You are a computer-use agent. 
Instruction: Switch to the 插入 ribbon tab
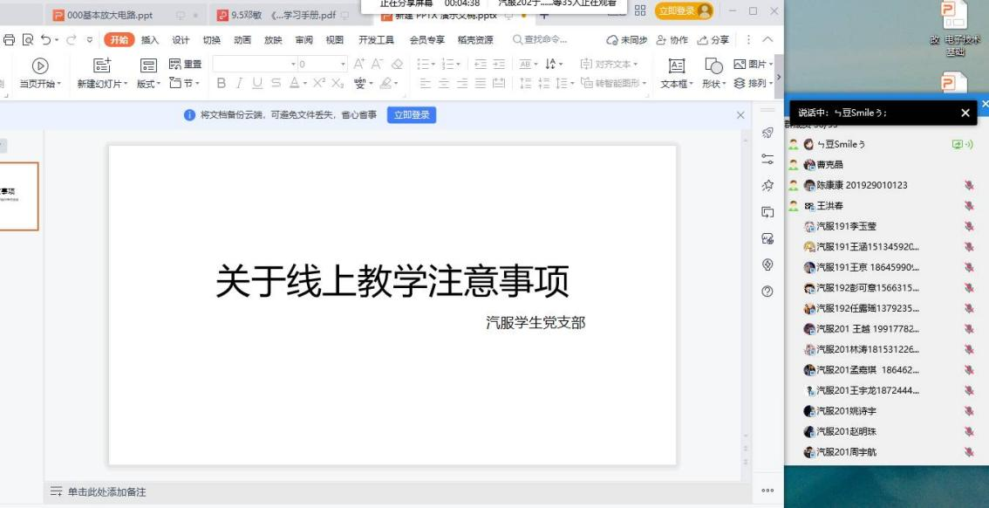pos(150,40)
